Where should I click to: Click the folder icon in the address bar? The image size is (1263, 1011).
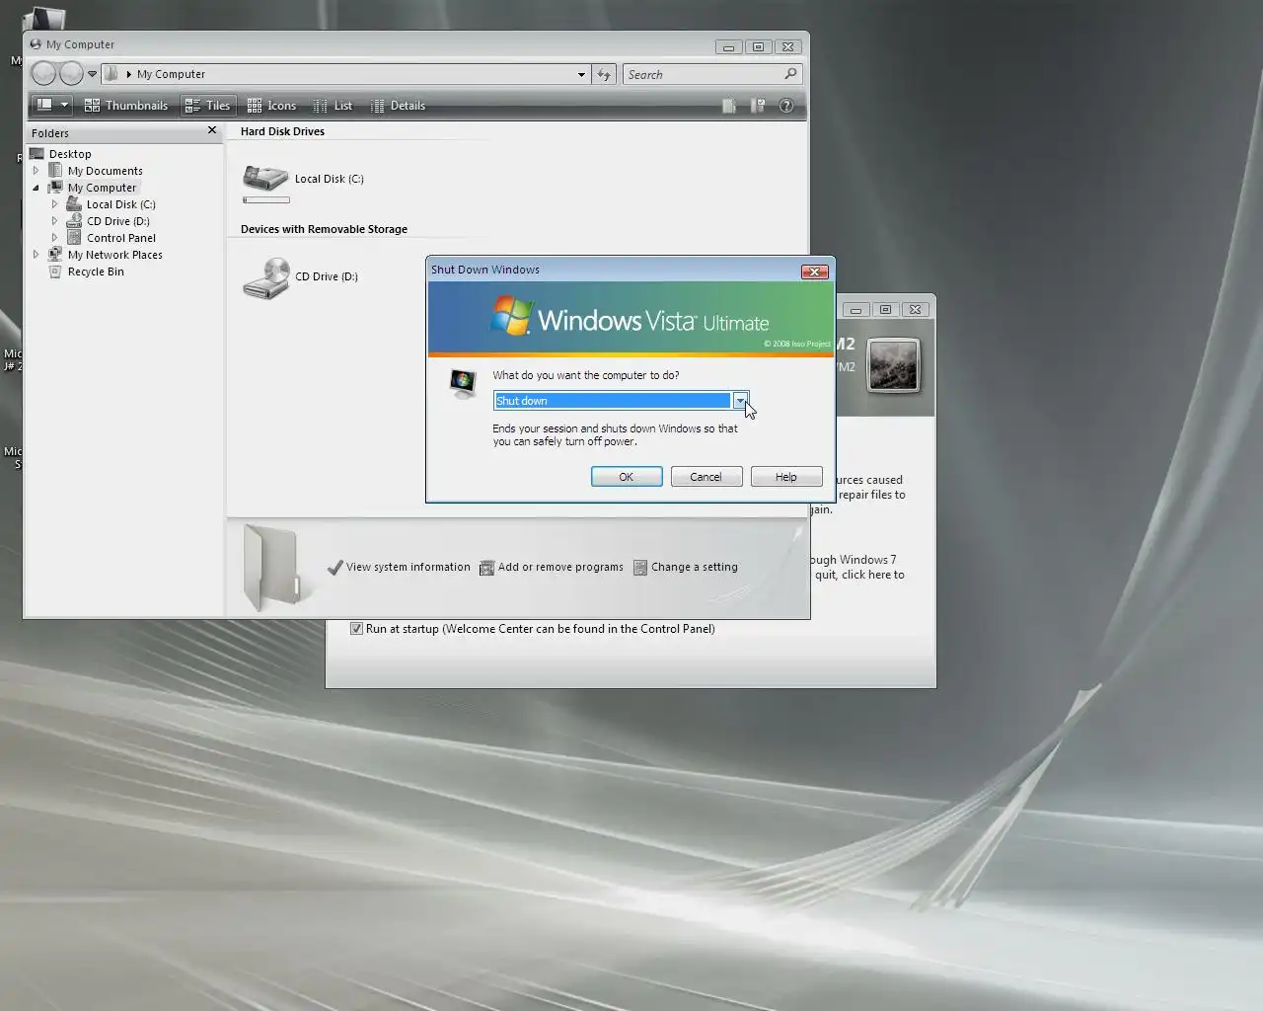(112, 74)
